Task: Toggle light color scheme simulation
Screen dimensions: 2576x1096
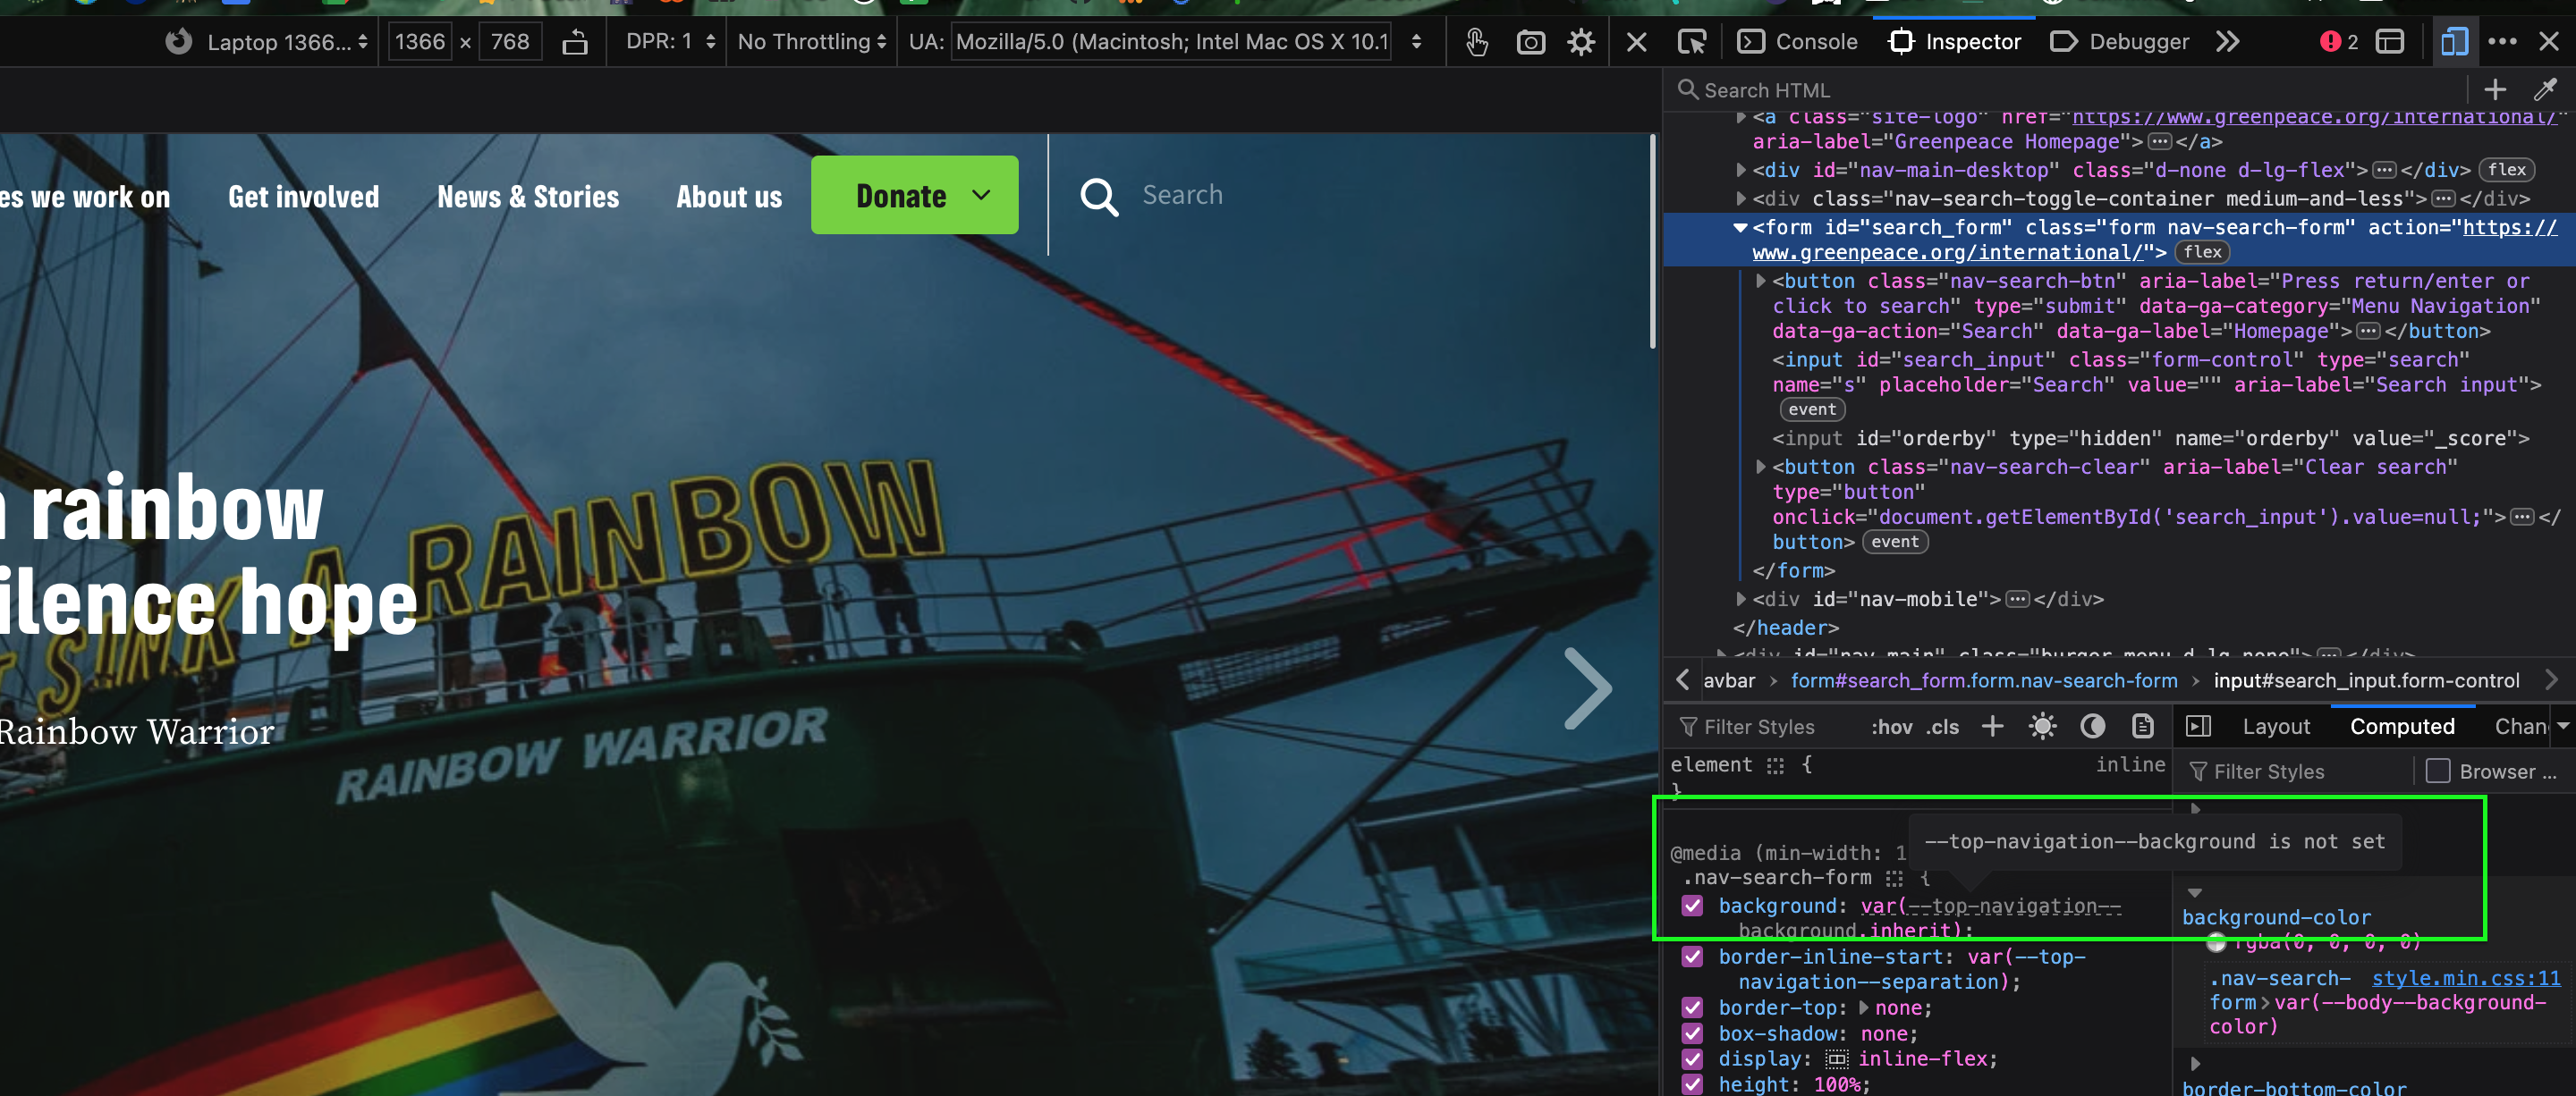Action: coord(2042,726)
